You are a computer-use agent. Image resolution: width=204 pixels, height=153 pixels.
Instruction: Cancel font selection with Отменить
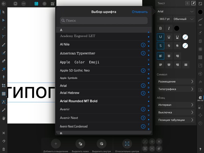pos(140,12)
